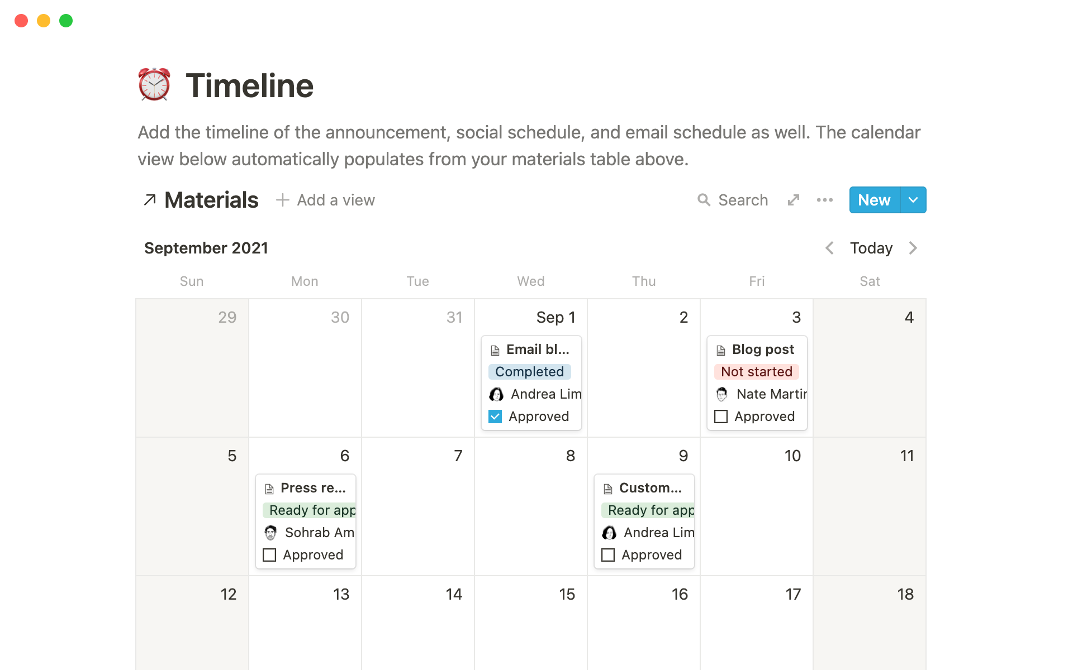This screenshot has height=670, width=1073.
Task: Click the Blog post page icon
Action: pyautogui.click(x=721, y=350)
